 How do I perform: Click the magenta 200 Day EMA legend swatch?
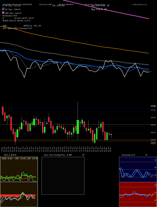click(3, 13)
